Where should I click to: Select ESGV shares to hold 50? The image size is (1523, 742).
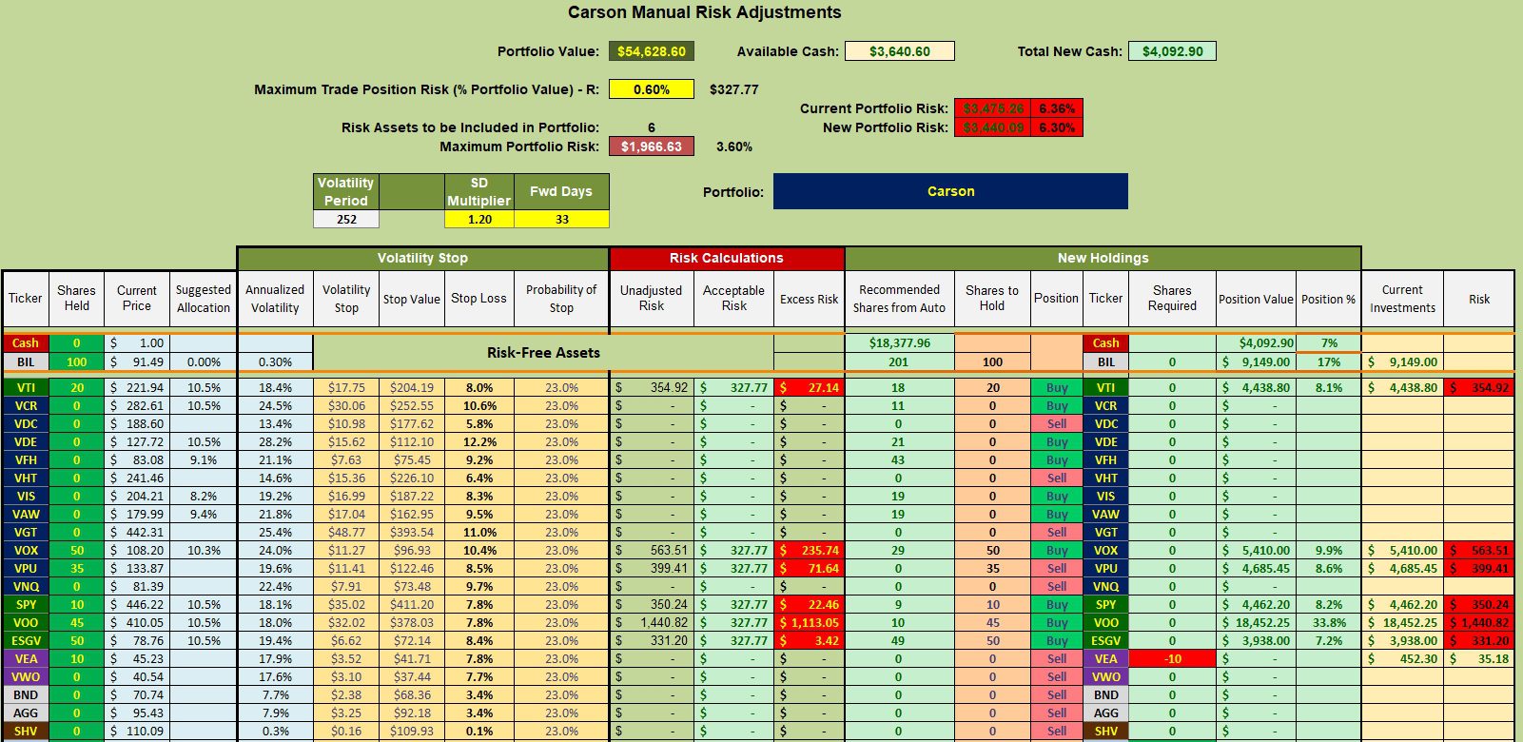(x=992, y=641)
